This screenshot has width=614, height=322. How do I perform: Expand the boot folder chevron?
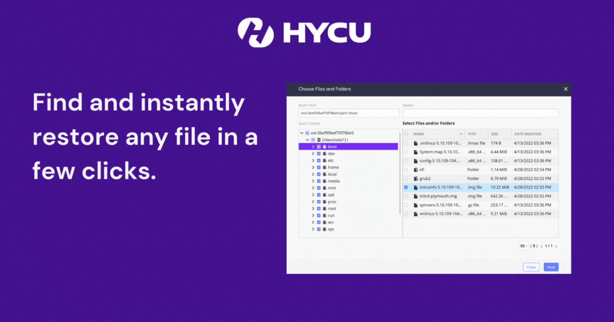pos(313,147)
